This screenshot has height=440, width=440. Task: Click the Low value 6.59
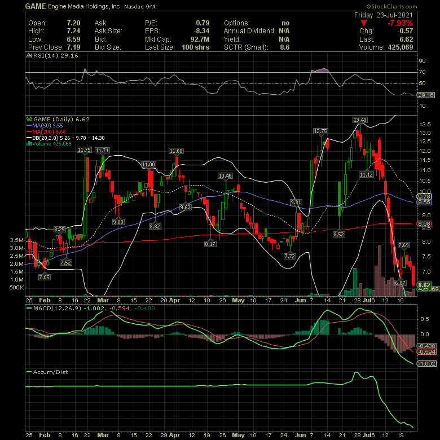pyautogui.click(x=73, y=39)
